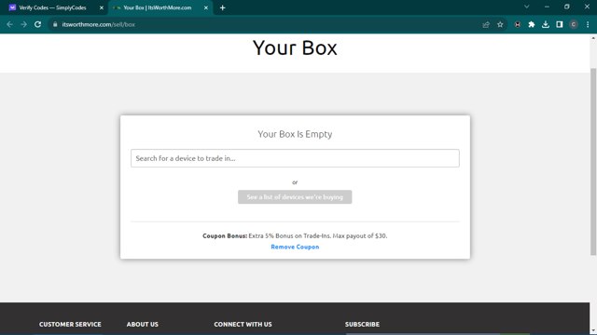Open Chrome three-dot menu
Screen dimensions: 597x335
pyautogui.click(x=588, y=25)
